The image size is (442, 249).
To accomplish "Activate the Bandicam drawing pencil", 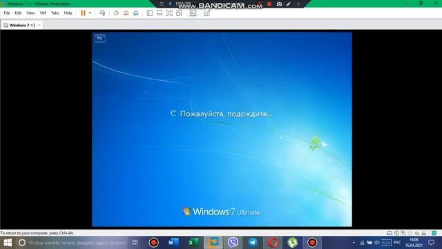I will [289, 4].
